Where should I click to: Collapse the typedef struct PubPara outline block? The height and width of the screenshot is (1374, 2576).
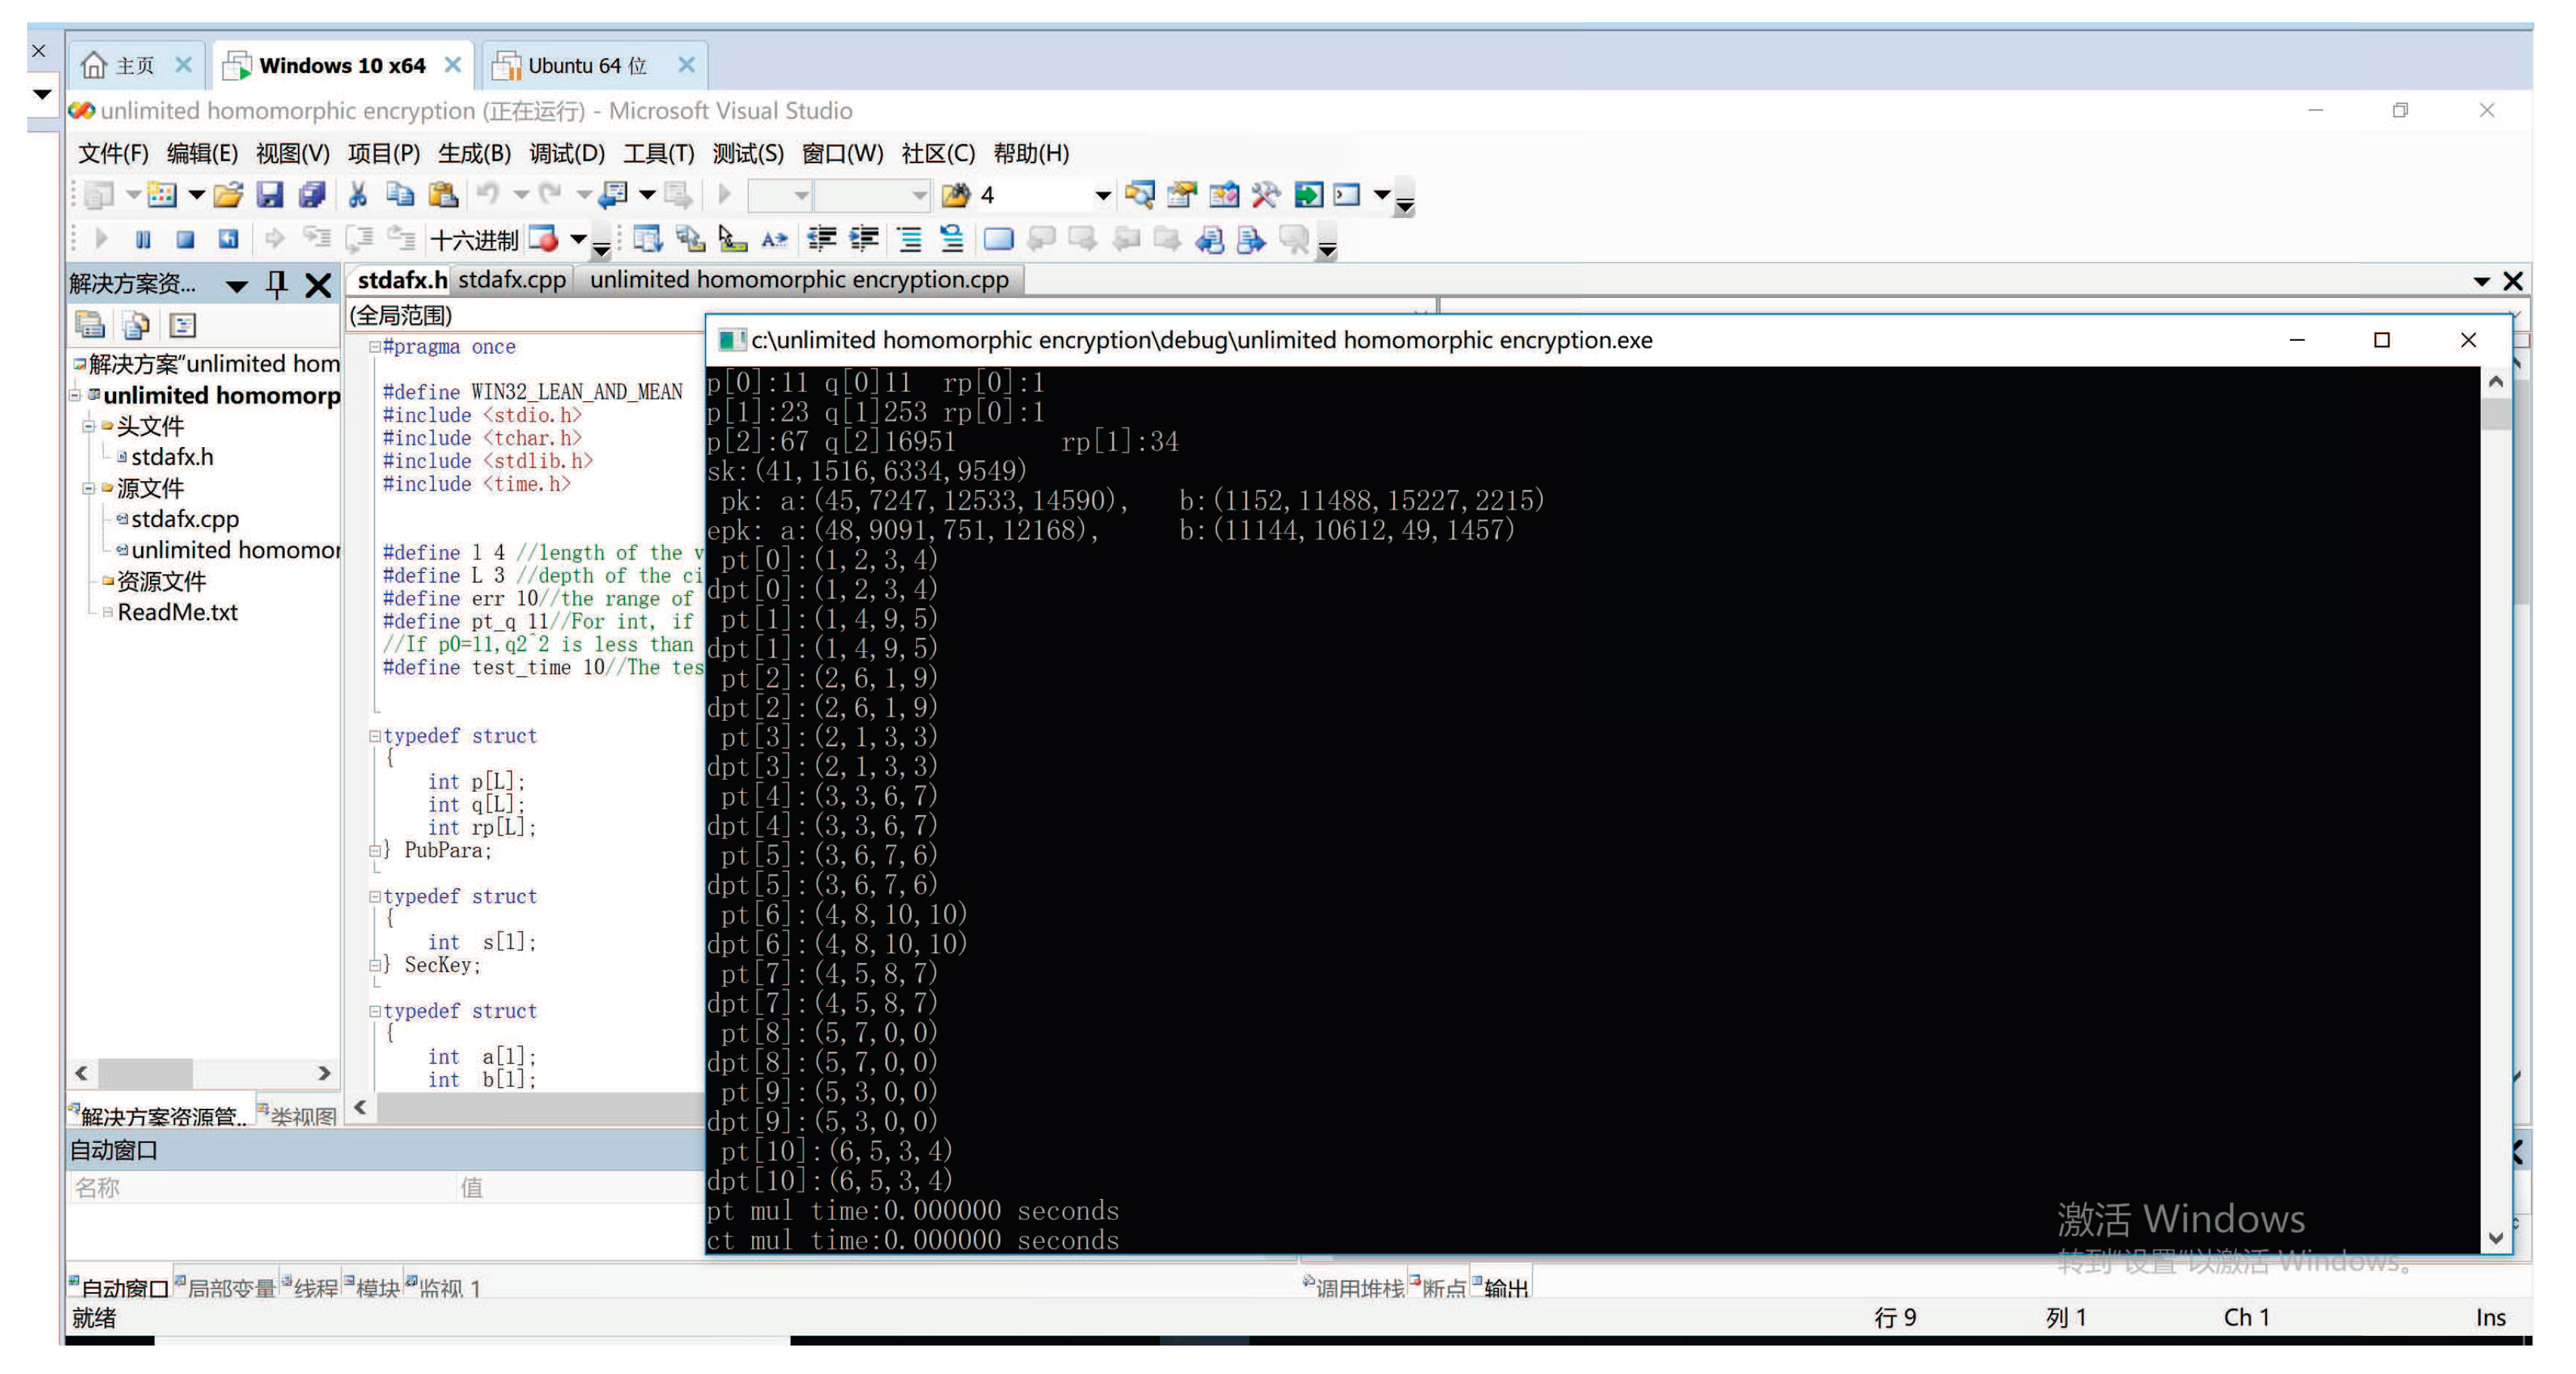tap(375, 736)
